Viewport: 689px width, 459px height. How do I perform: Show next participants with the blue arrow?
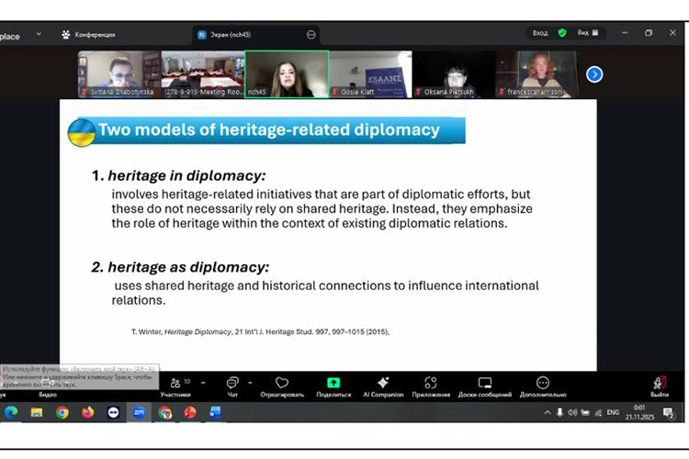coord(594,74)
